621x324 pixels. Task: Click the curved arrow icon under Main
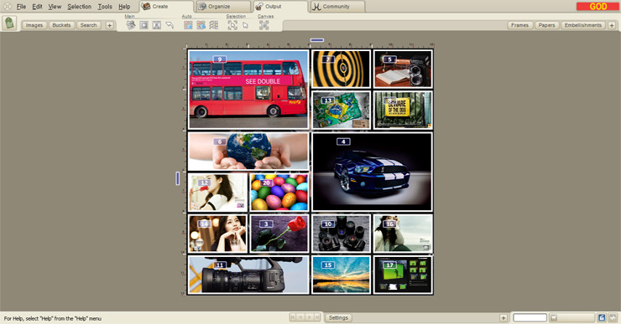point(170,25)
